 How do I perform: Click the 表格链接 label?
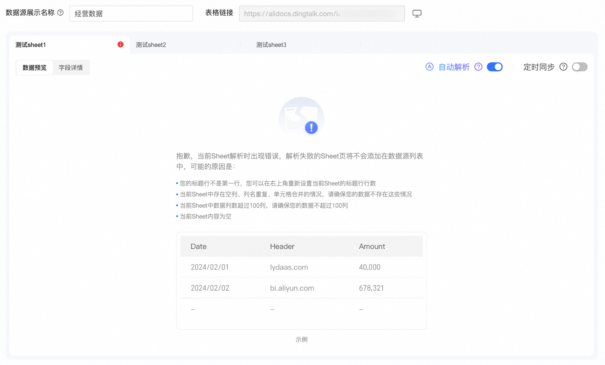pyautogui.click(x=219, y=13)
